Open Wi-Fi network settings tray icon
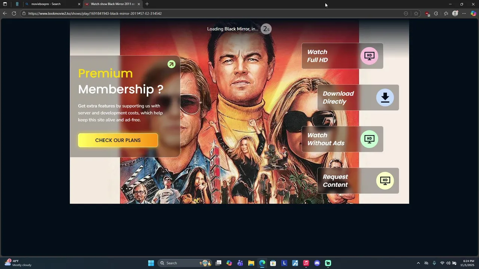Image resolution: width=479 pixels, height=269 pixels. point(442,263)
